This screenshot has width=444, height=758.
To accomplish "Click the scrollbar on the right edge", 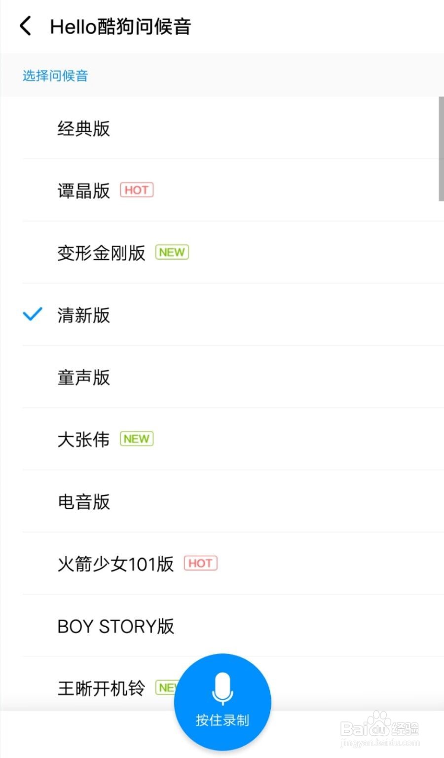I will 441,148.
